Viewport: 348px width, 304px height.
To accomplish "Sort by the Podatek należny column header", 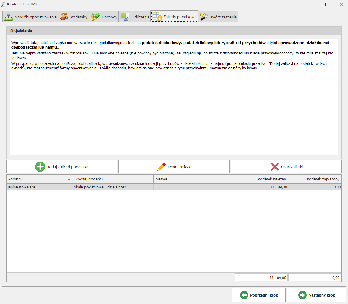I will 261,179.
